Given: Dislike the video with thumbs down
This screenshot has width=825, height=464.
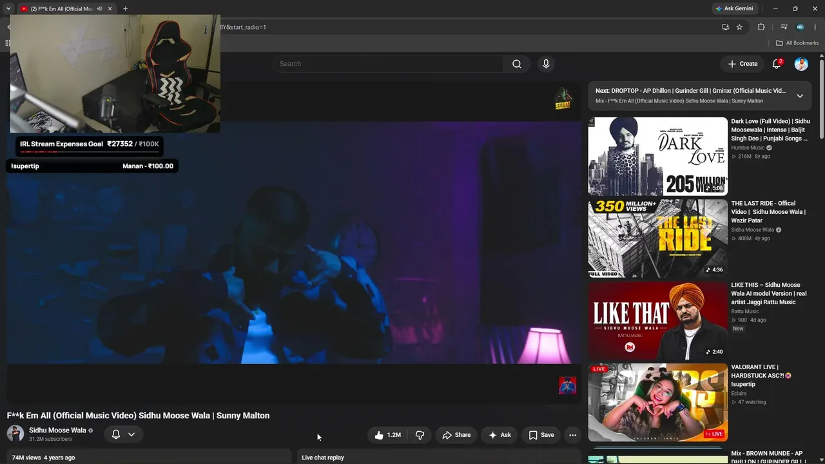Looking at the screenshot, I should (x=420, y=435).
